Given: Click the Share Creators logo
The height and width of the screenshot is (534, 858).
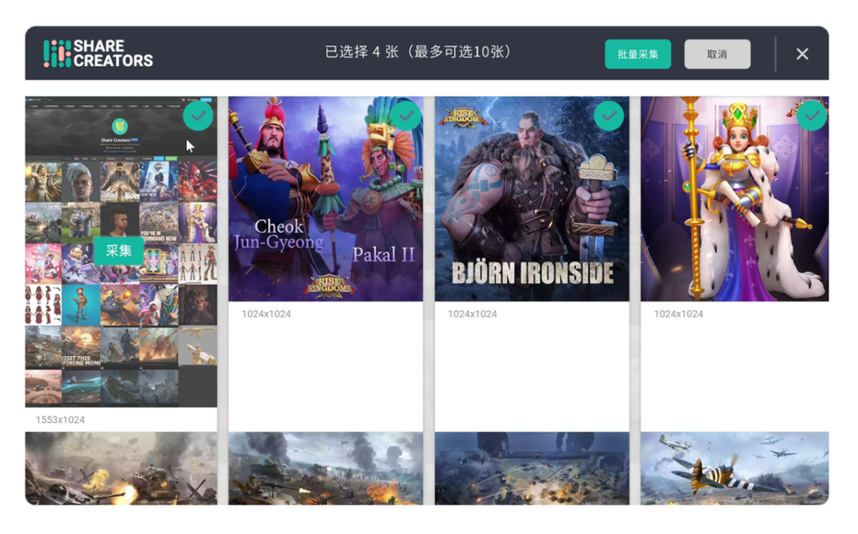Looking at the screenshot, I should [x=98, y=54].
